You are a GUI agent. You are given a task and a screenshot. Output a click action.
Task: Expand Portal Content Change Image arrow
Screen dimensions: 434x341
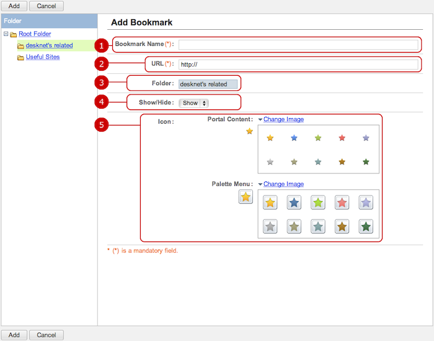click(x=260, y=120)
